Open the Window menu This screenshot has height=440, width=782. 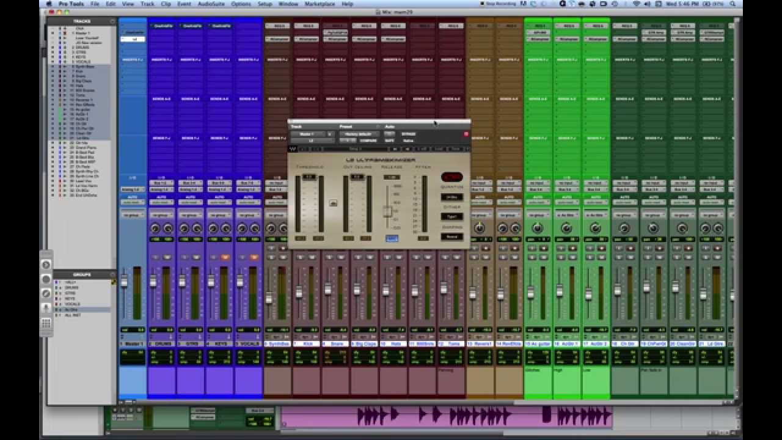pyautogui.click(x=288, y=4)
